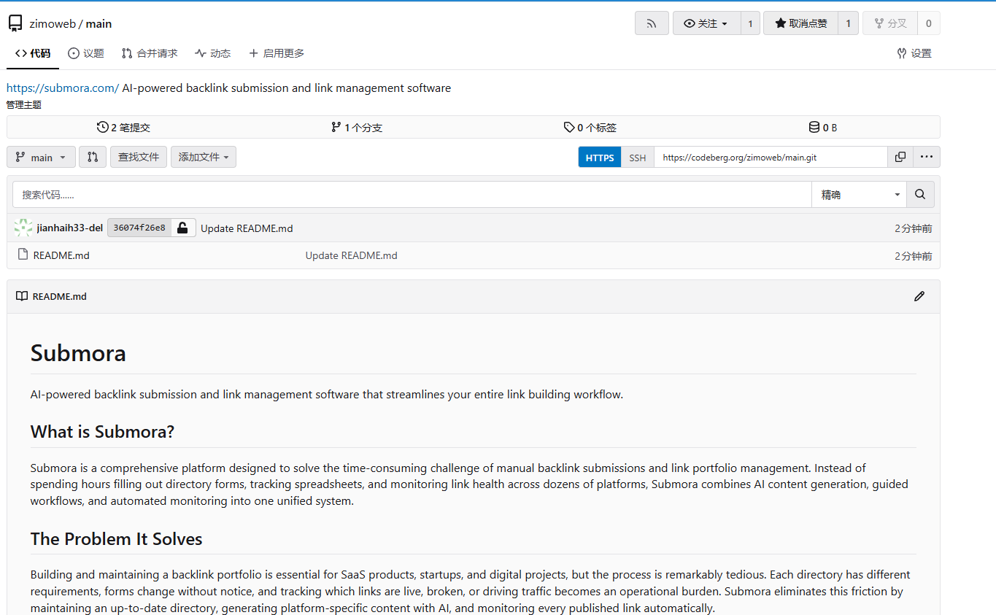Open the three-dots more options menu

point(927,157)
